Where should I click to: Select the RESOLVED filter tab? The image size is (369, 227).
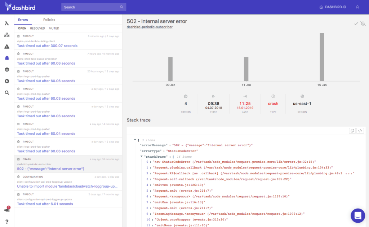[37, 28]
